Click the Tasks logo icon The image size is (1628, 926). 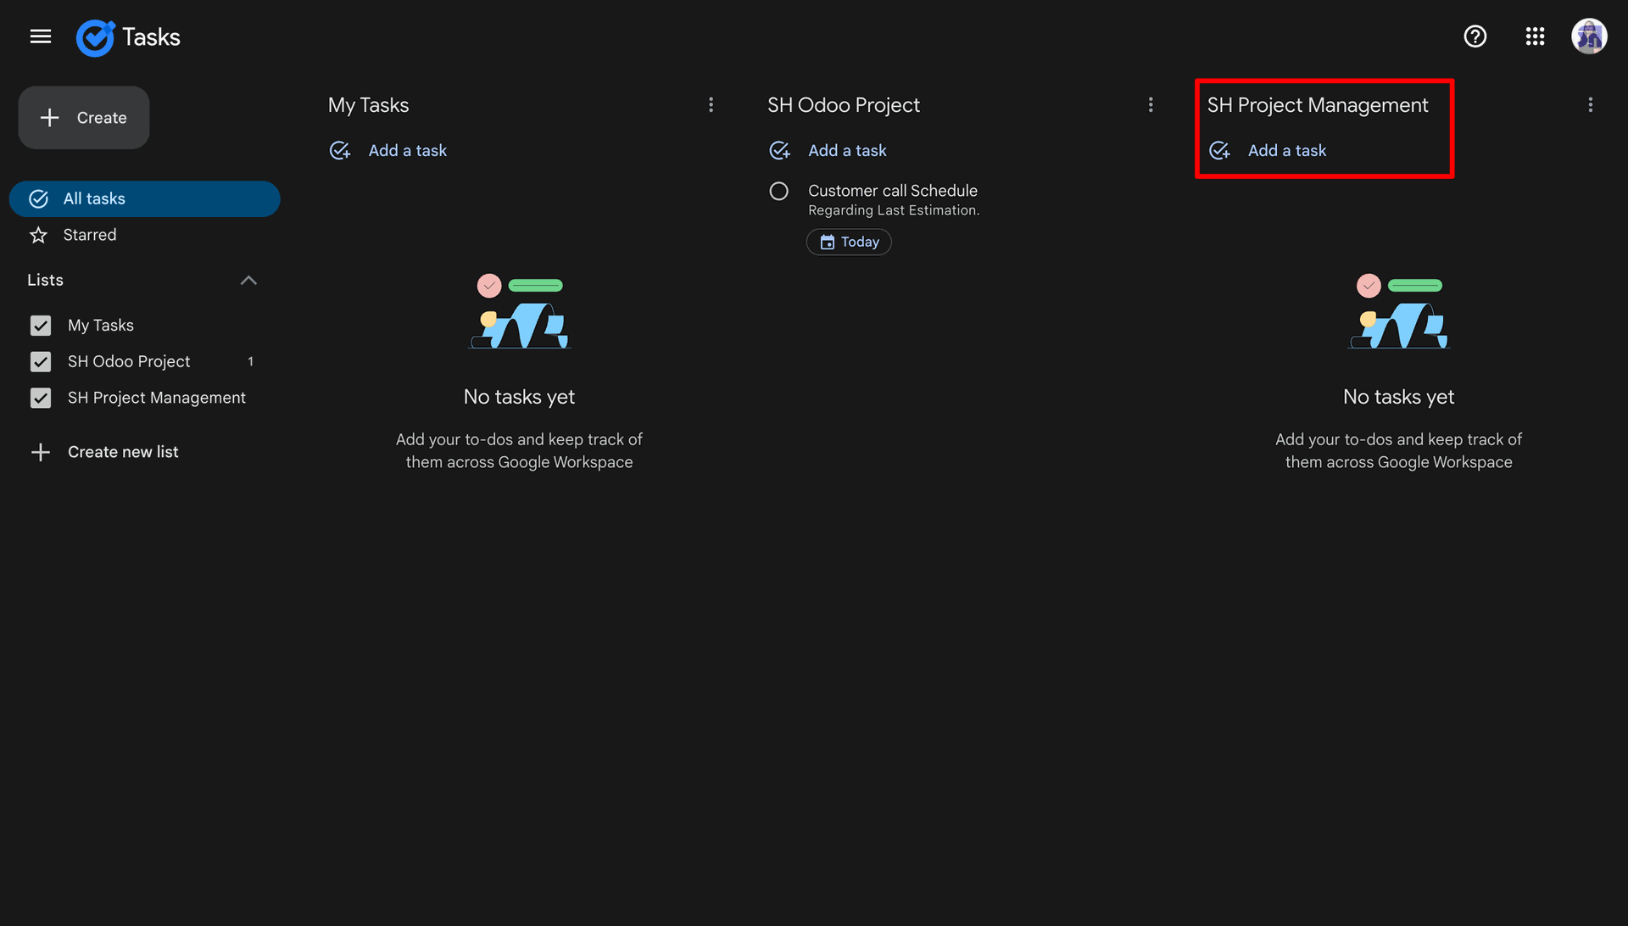[x=95, y=37]
